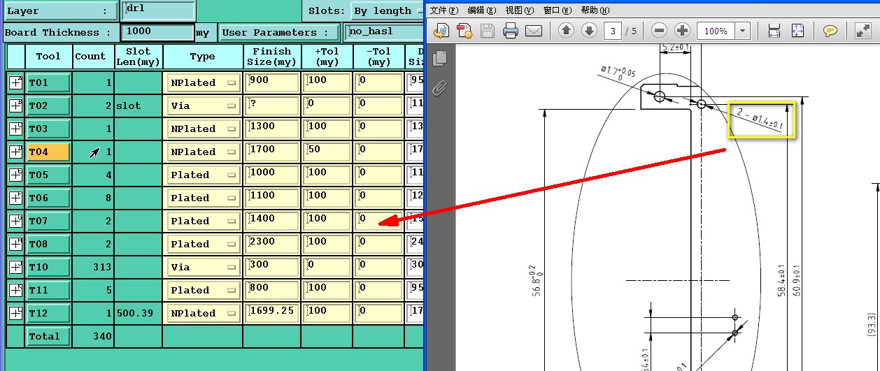Click the T06 tool button
880x371 pixels.
pos(48,198)
